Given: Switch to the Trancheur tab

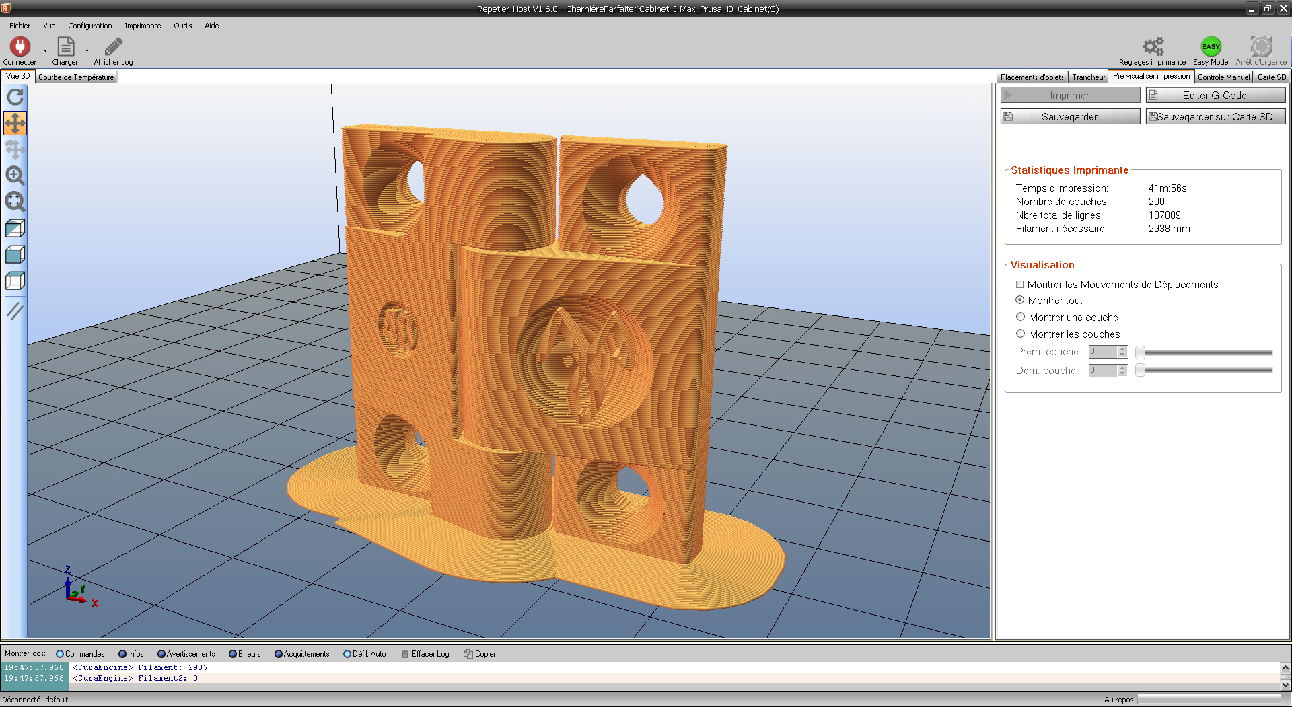Looking at the screenshot, I should tap(1087, 76).
